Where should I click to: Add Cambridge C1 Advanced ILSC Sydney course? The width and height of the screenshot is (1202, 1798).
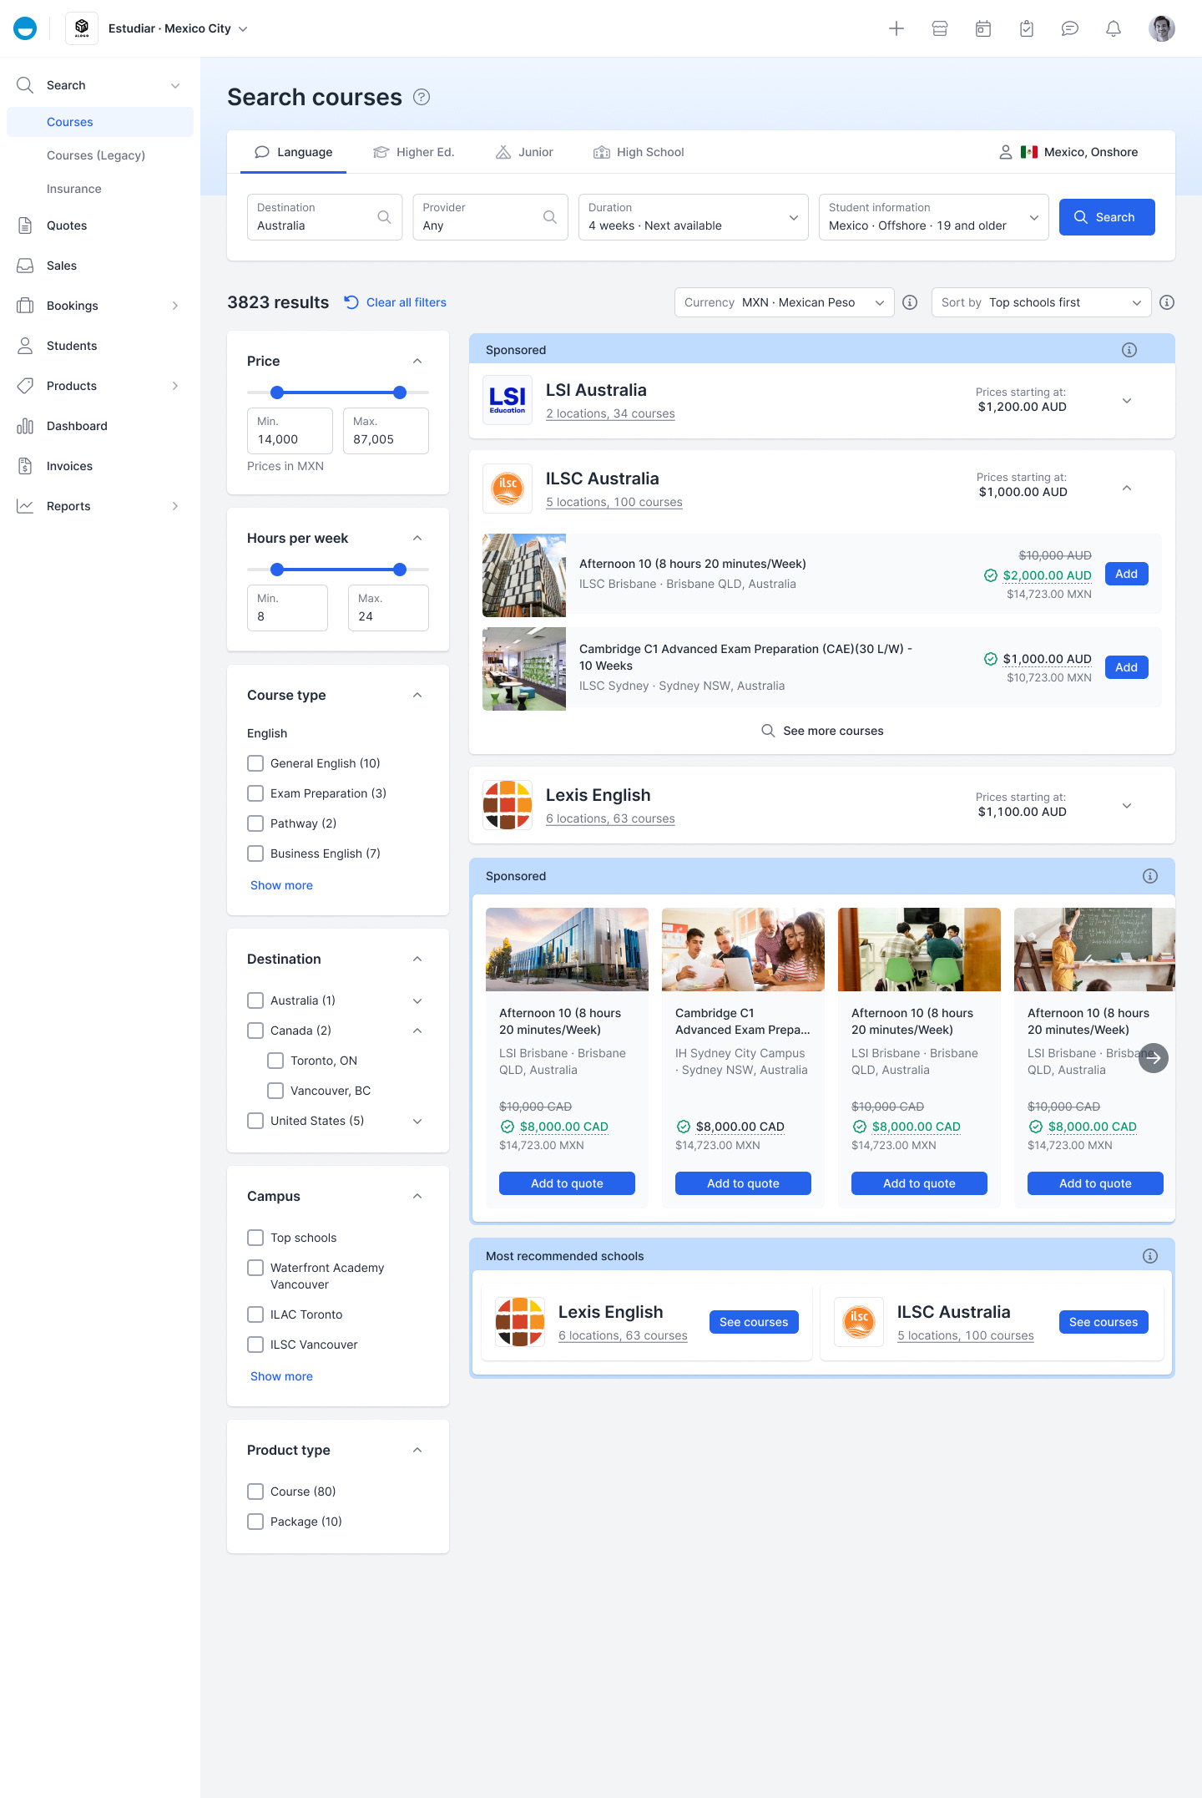click(1127, 667)
